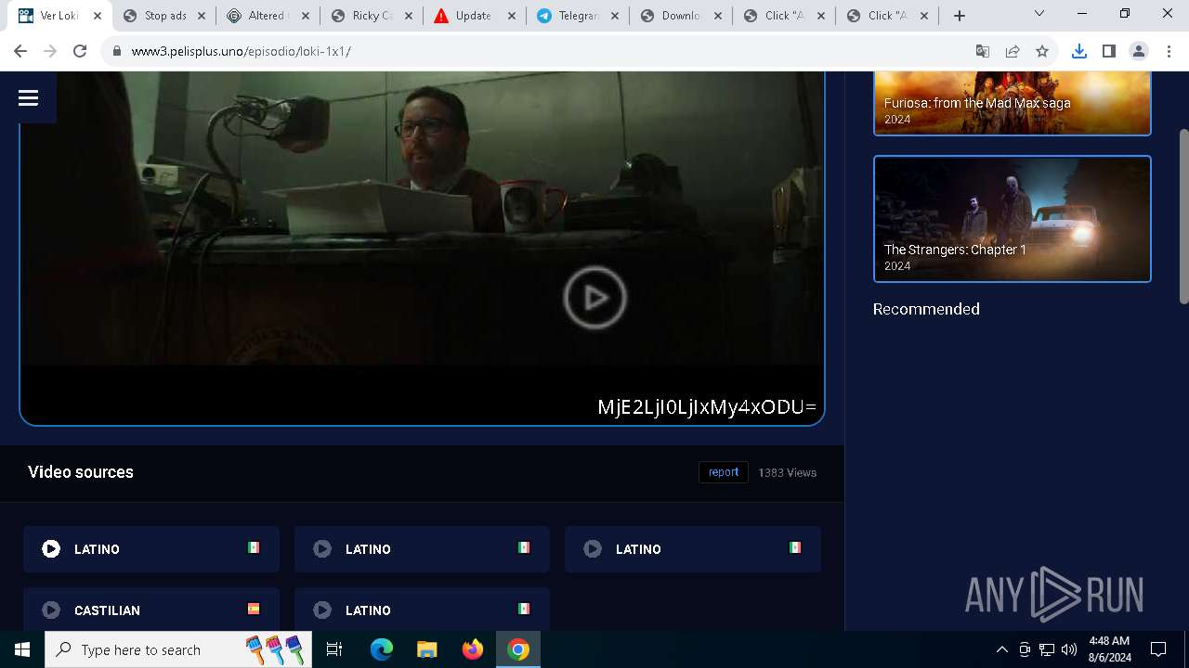Click the 1383 Views text
This screenshot has height=668, width=1189.
[787, 473]
